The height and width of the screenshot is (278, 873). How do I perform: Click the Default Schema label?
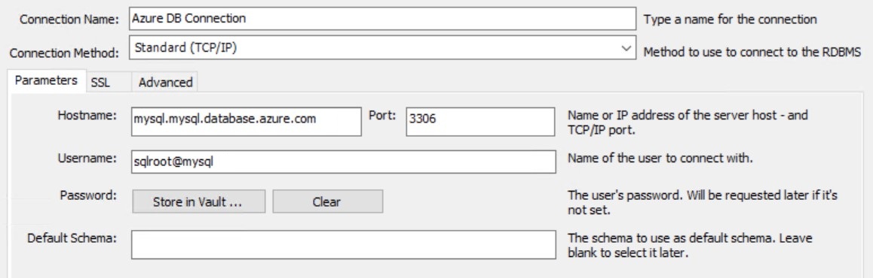tap(72, 237)
